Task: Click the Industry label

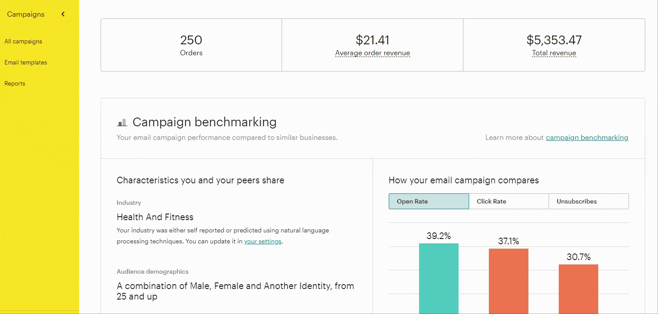Action: 129,203
